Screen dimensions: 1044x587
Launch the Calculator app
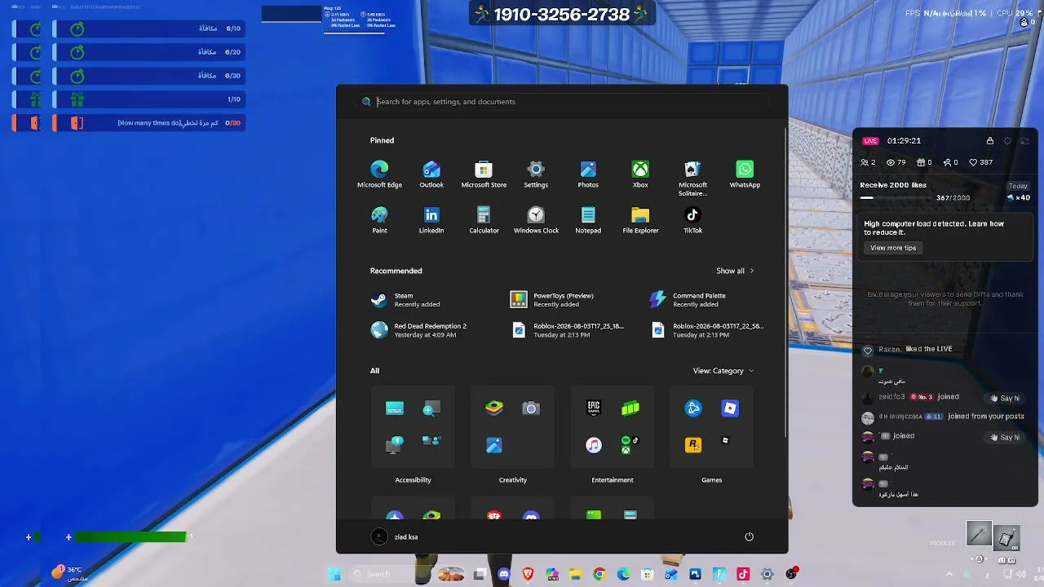click(484, 219)
